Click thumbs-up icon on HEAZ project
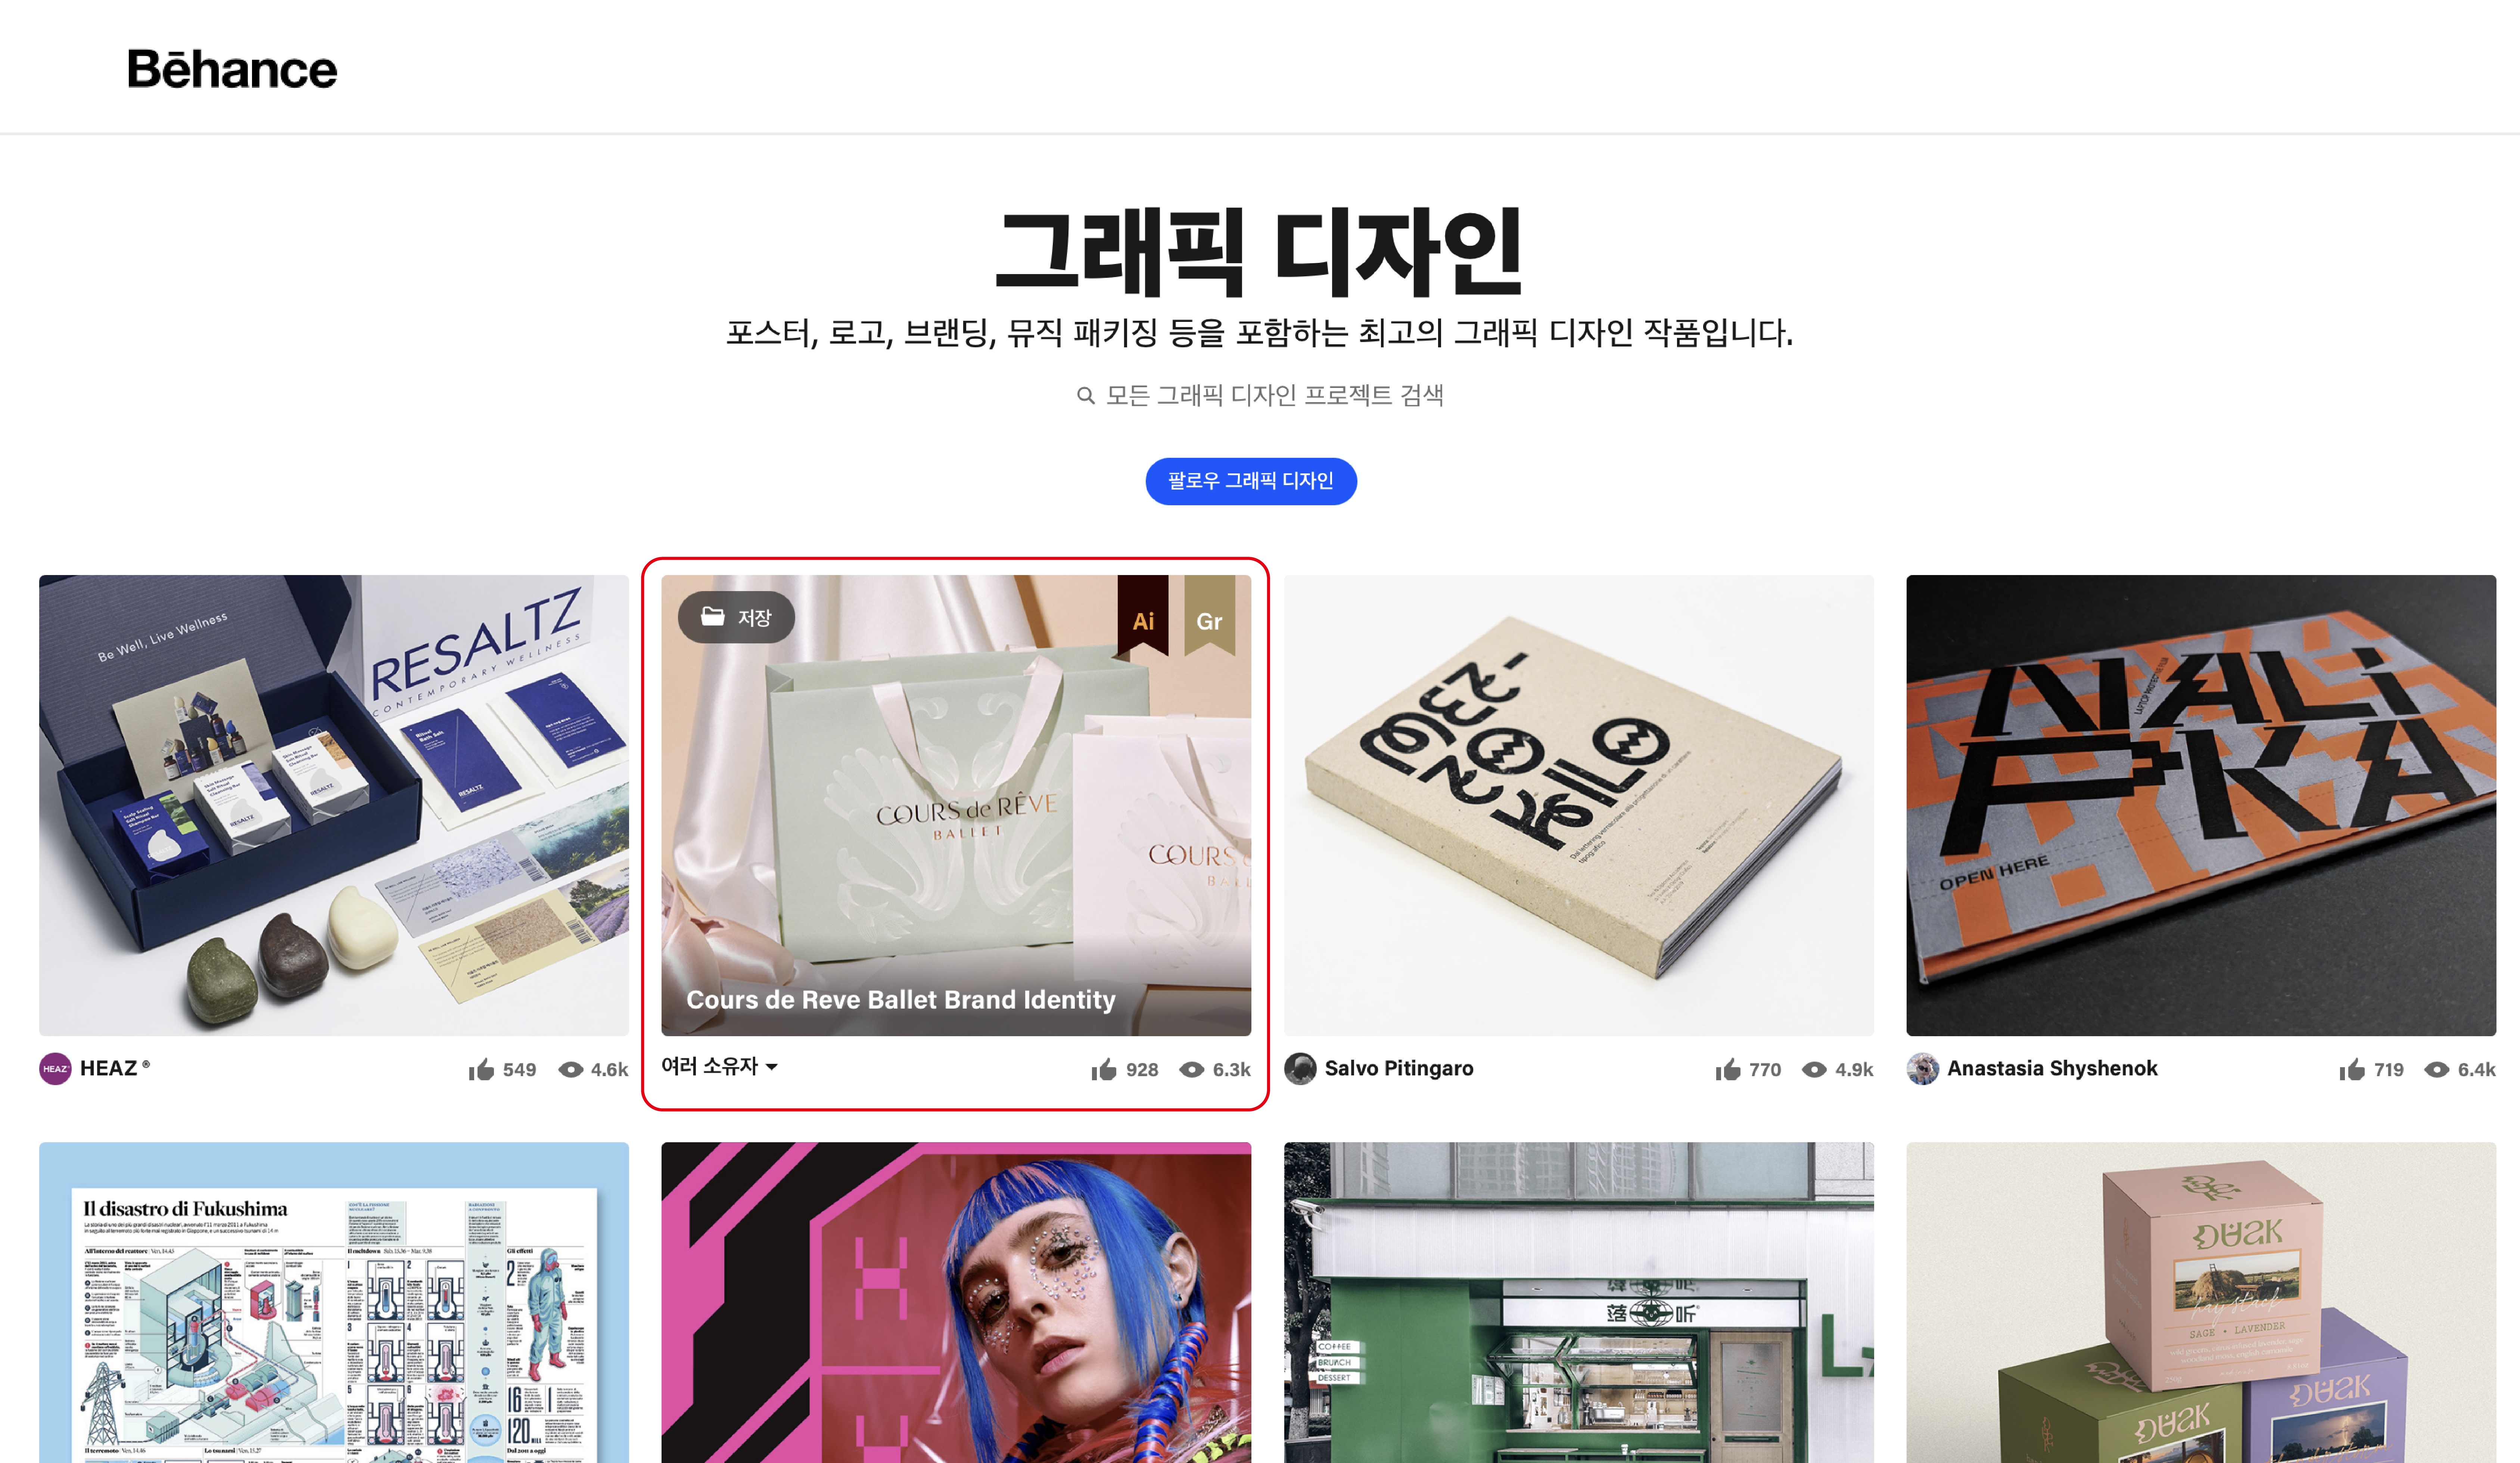The height and width of the screenshot is (1463, 2520). pyautogui.click(x=481, y=1069)
